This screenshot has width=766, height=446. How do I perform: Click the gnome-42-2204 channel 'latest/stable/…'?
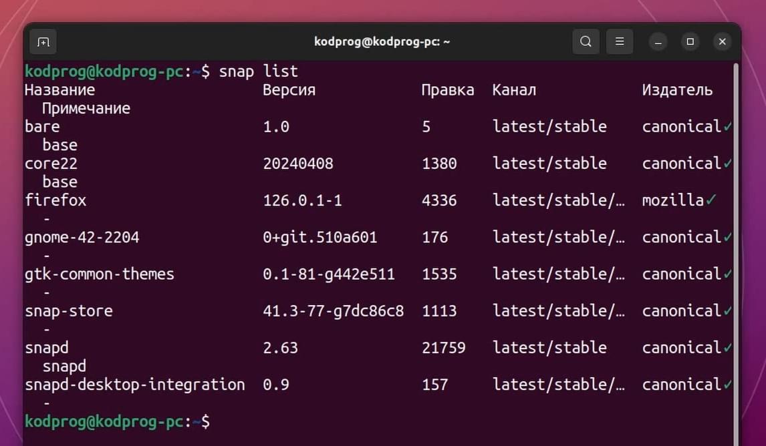pyautogui.click(x=558, y=238)
